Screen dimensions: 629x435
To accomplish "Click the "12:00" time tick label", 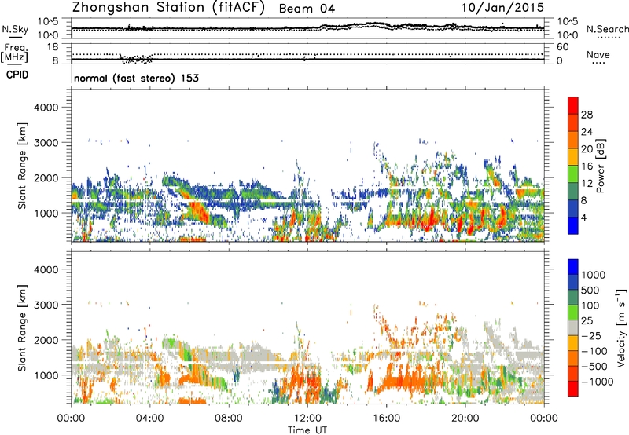I will pos(307,419).
